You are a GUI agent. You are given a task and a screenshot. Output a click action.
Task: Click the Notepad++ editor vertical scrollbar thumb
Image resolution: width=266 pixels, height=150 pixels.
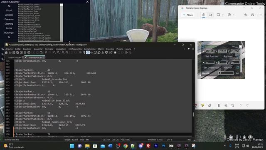[193, 114]
